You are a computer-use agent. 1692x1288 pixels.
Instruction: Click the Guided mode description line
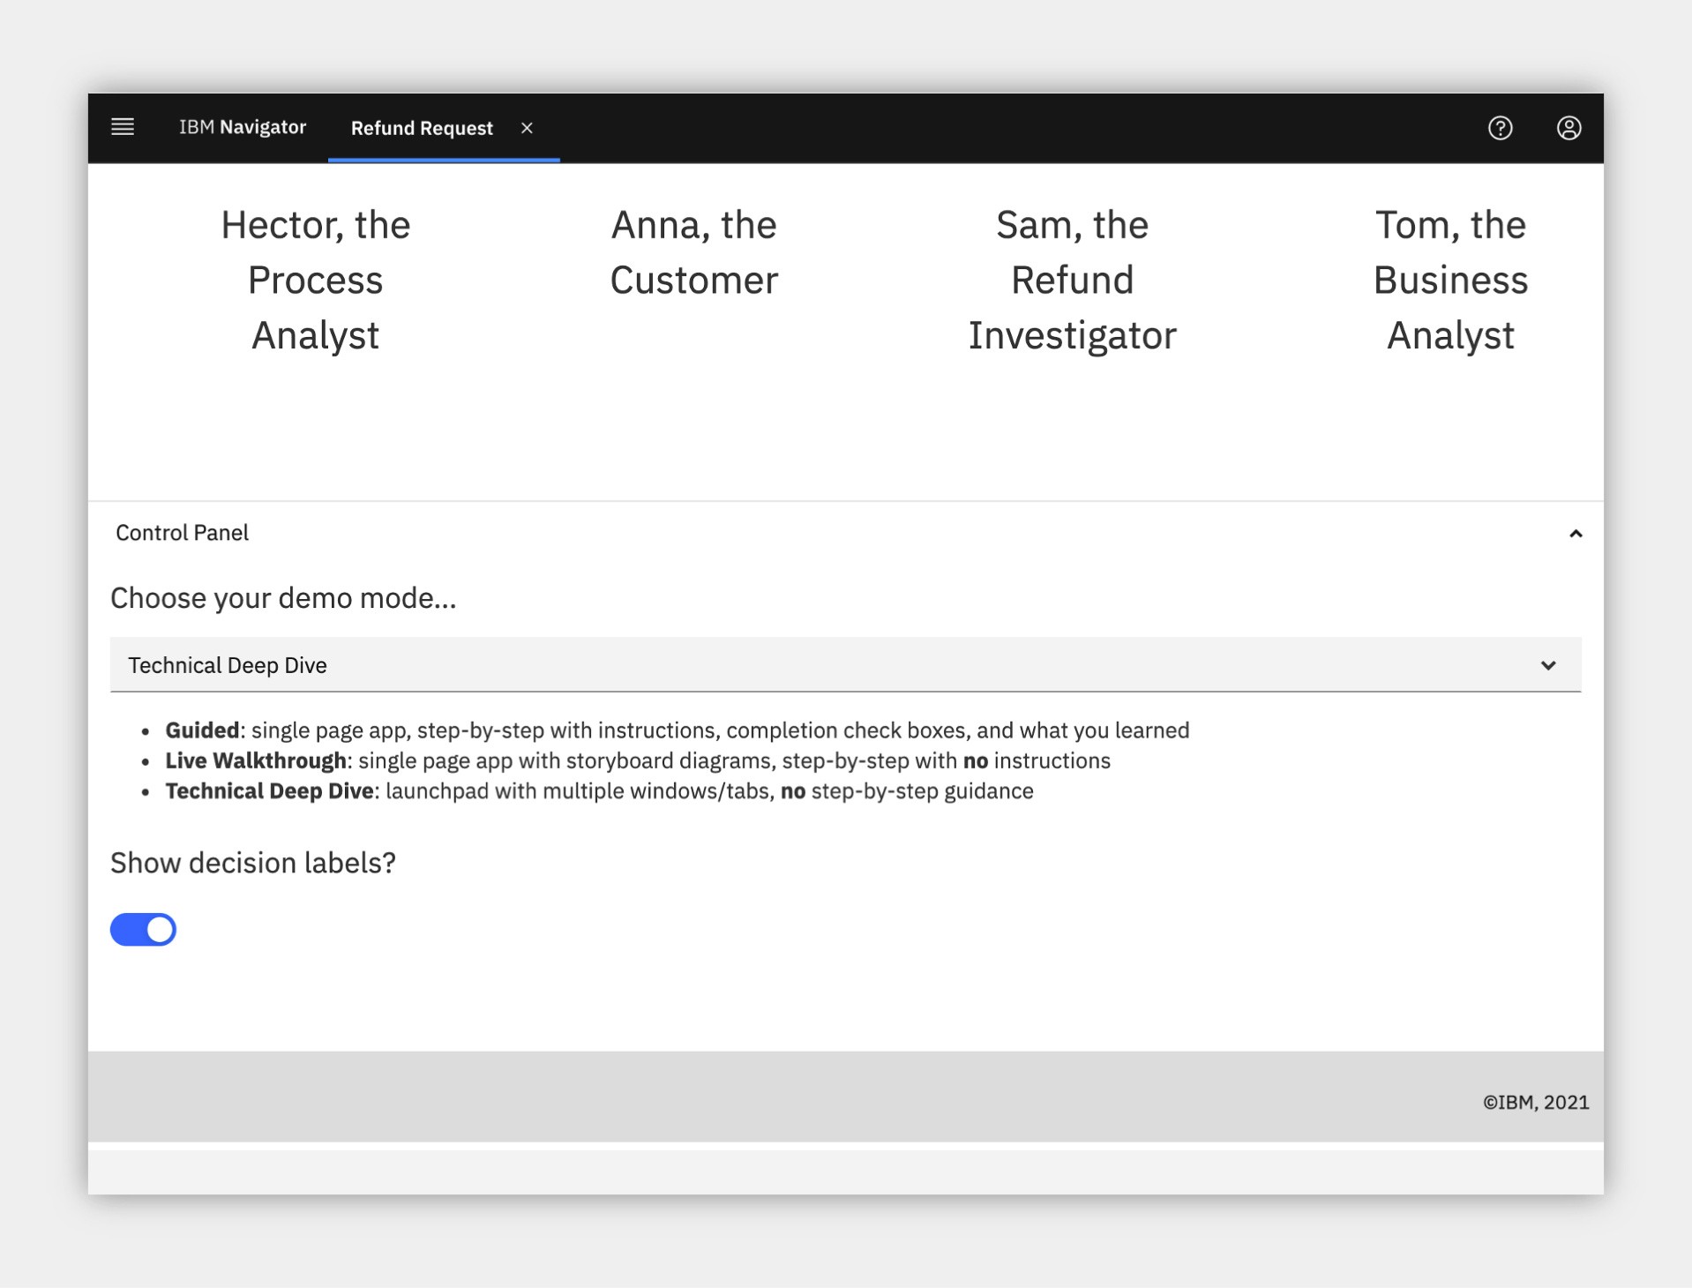677,730
